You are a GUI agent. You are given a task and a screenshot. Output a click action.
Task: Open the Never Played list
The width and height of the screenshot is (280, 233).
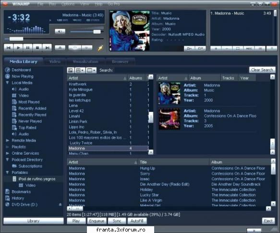point(30,122)
